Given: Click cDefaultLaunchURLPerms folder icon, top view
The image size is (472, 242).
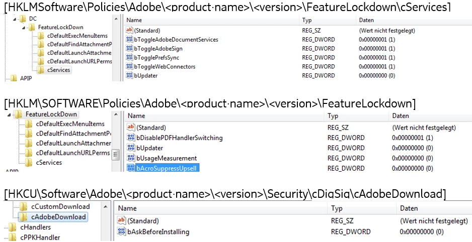Looking at the screenshot, I should (x=41, y=62).
